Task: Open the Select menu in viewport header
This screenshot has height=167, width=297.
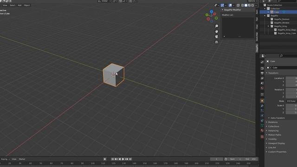Action: (x=13, y=5)
